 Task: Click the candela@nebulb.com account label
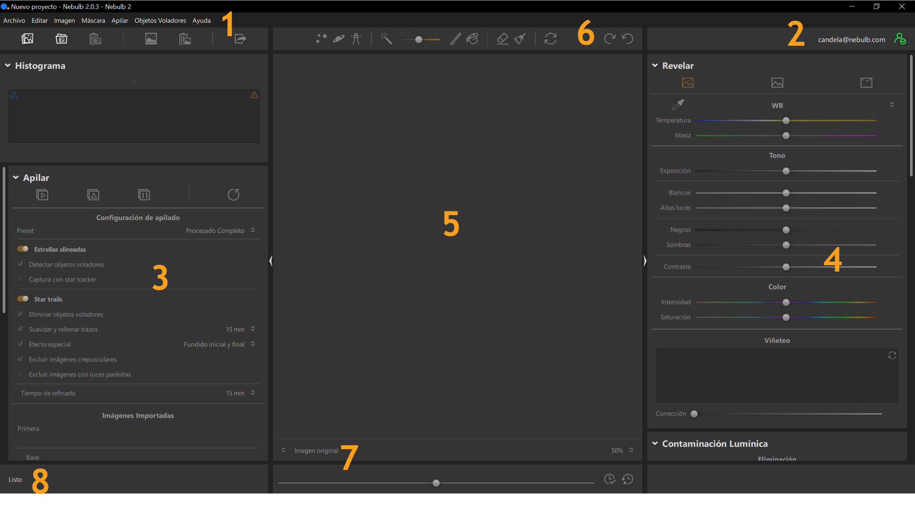851,40
